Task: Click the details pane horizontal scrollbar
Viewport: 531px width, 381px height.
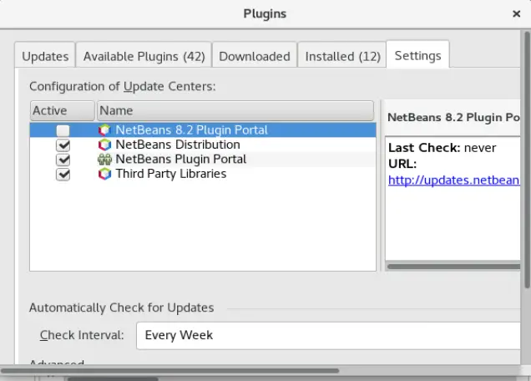Action: pos(454,267)
